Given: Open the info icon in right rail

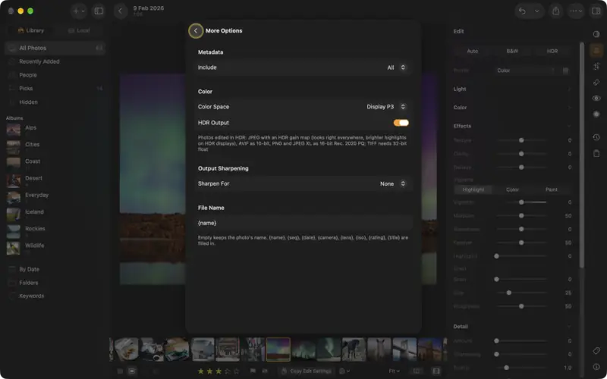Looking at the screenshot, I should click(596, 367).
